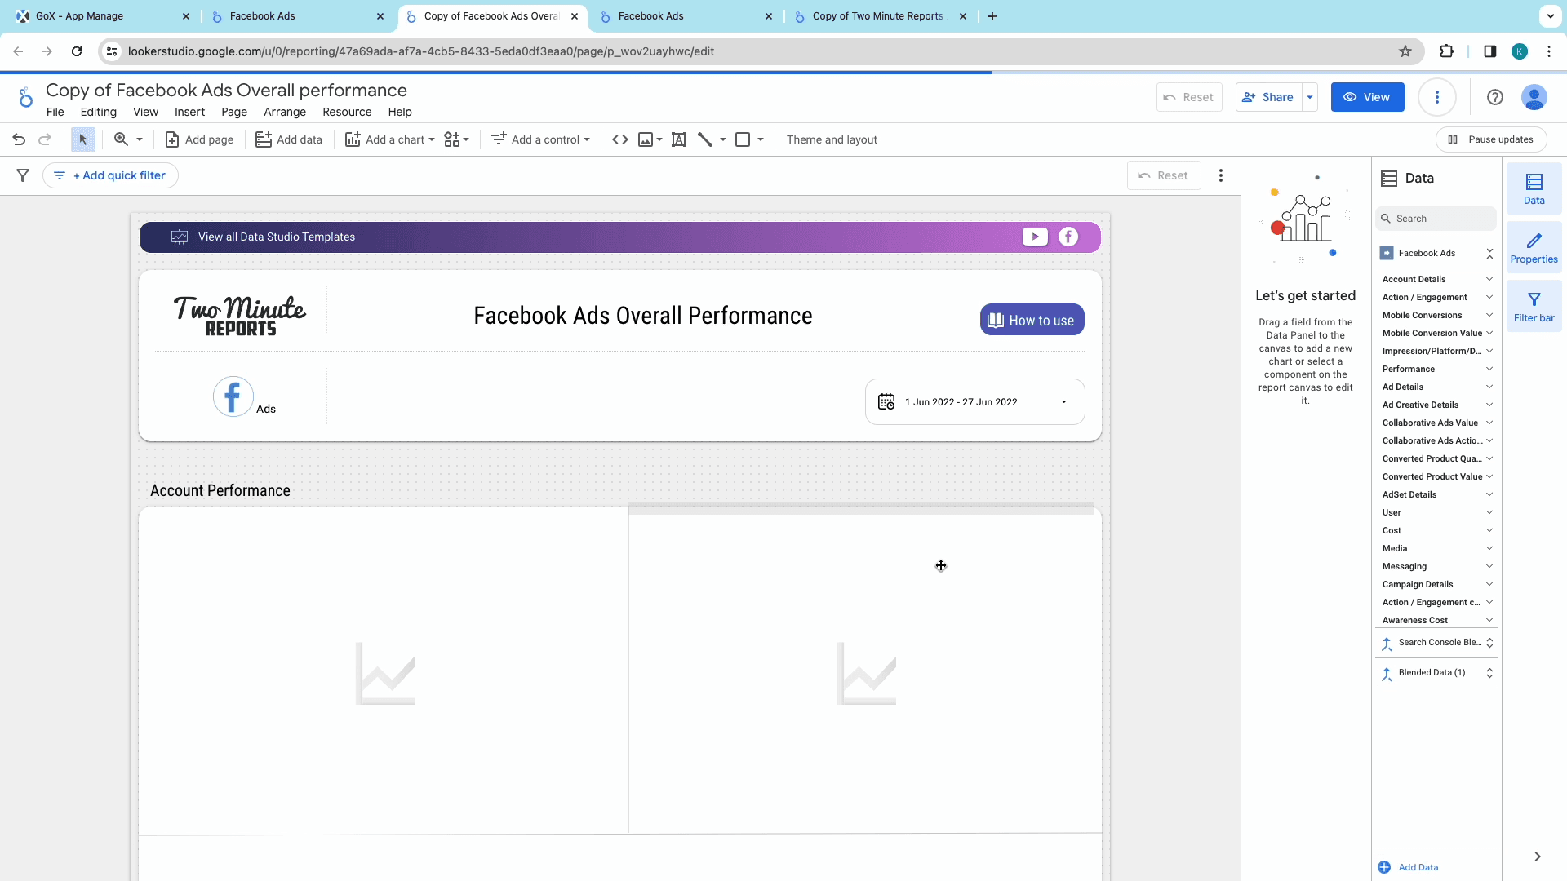
Task: Click Add Data at panel bottom
Action: point(1409,867)
